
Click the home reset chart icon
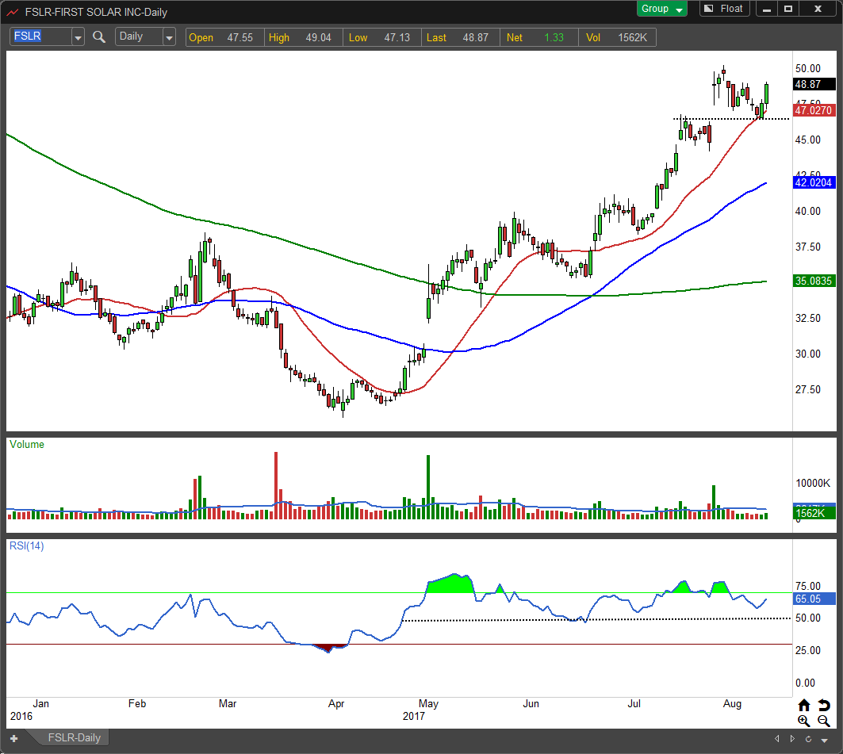coord(804,705)
